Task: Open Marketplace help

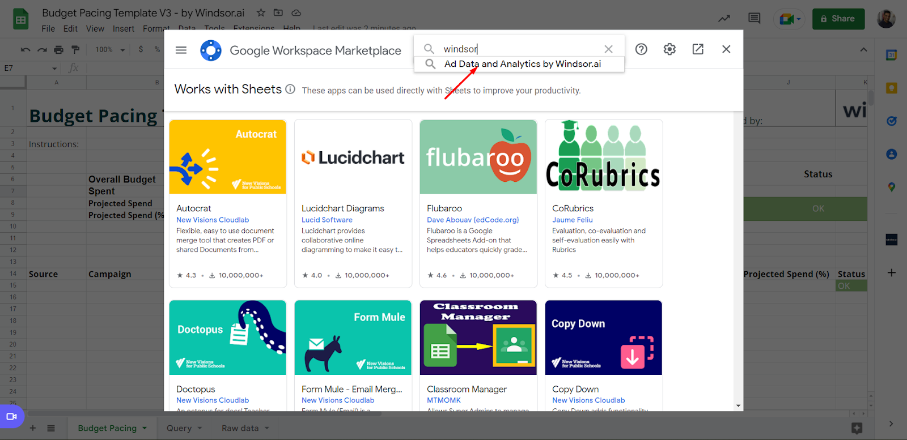Action: (x=641, y=49)
